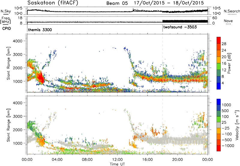Click the '-25' label on the velocity colorbar
240x166 pixels.
click(x=226, y=128)
